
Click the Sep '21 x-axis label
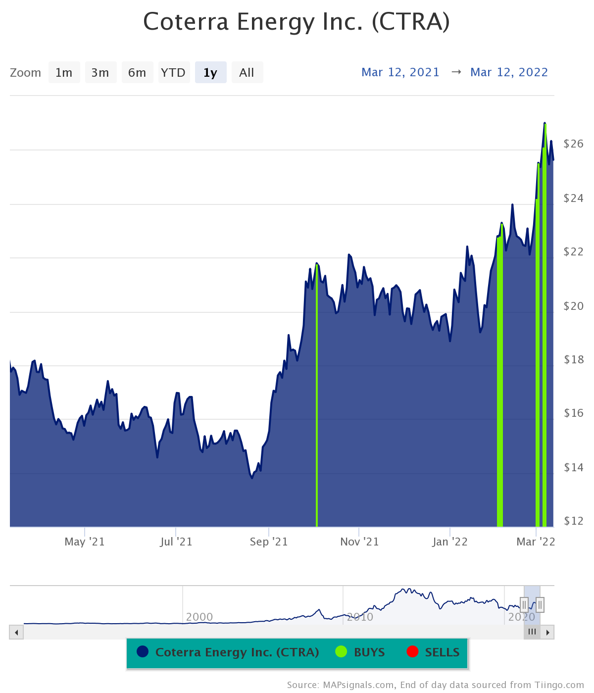[269, 542]
